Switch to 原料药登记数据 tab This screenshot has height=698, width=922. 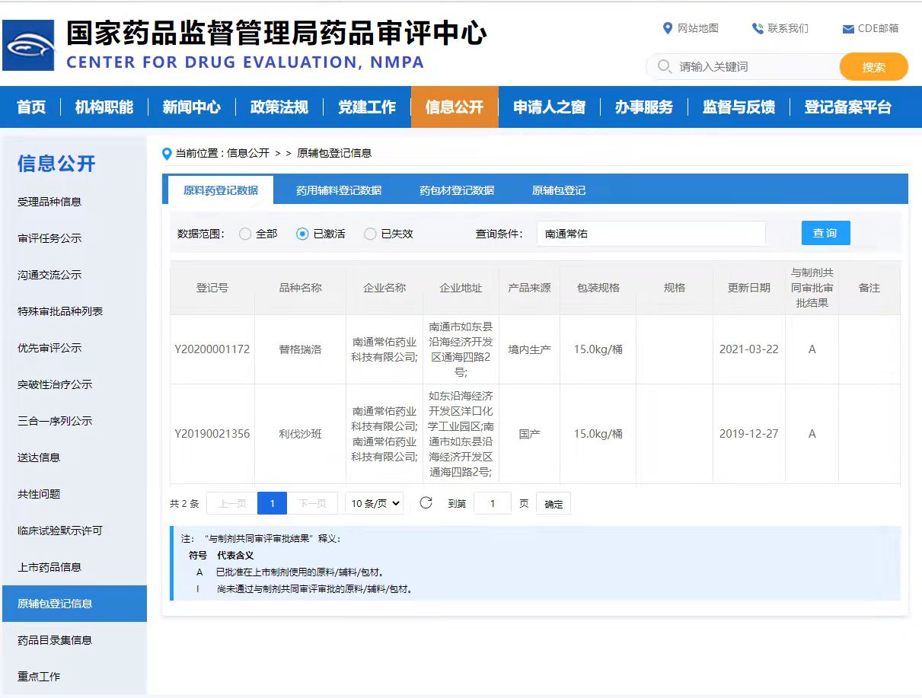221,190
